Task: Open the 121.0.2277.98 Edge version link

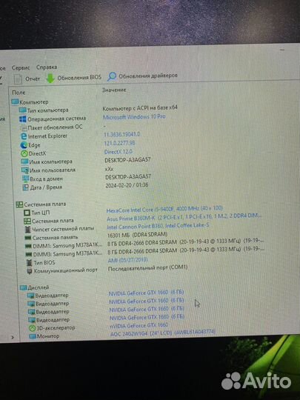Action: pos(120,143)
